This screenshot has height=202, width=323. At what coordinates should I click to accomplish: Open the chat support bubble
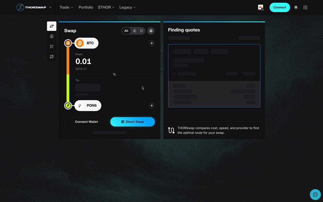click(x=315, y=194)
